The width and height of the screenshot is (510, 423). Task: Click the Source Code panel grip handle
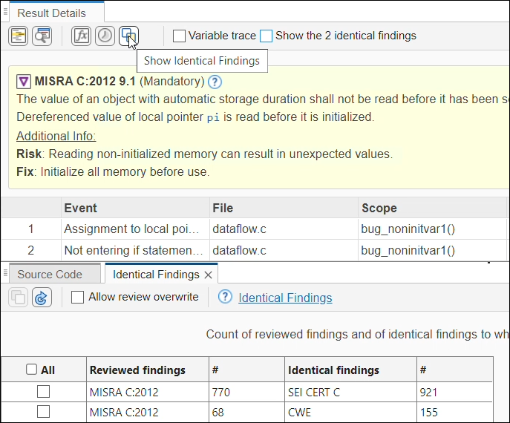5,273
